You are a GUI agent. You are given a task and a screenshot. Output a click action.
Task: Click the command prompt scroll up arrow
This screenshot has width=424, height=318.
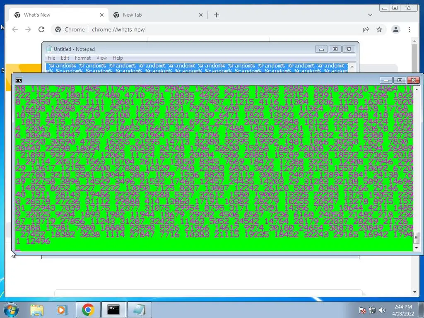417,89
